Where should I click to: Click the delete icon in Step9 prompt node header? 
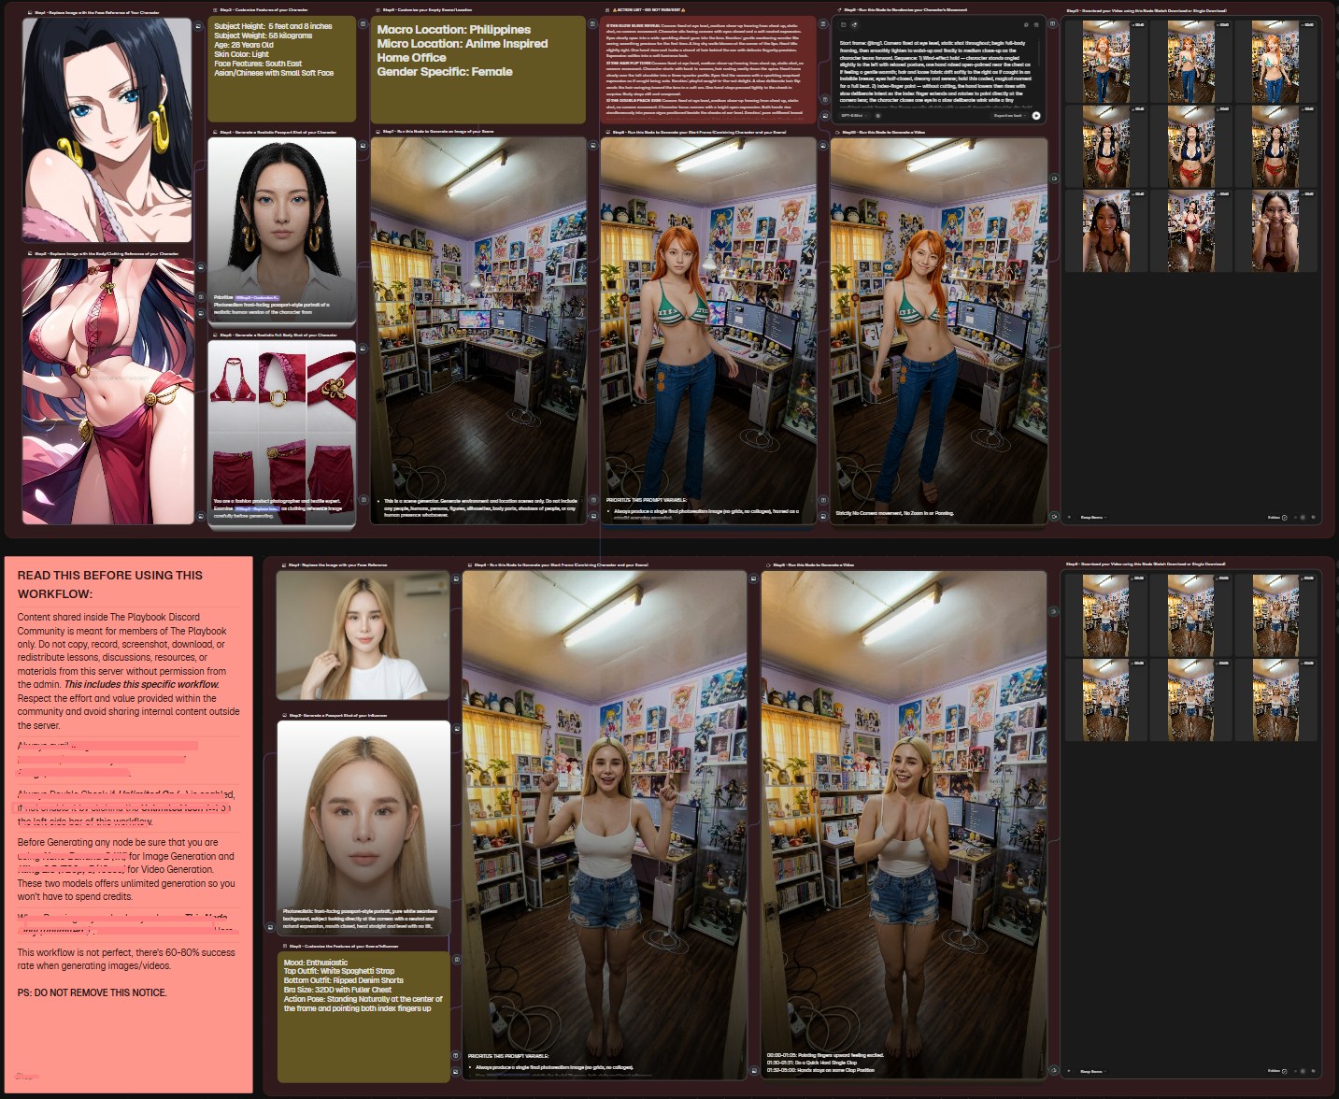[1036, 25]
